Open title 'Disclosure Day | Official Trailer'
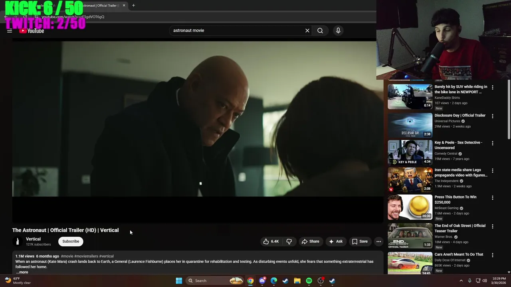511x287 pixels. coord(460,116)
